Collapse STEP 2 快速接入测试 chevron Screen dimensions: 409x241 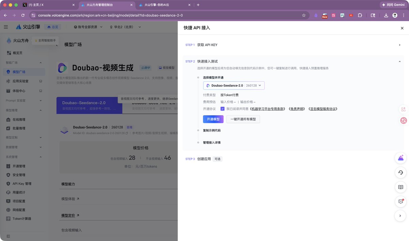coord(399,62)
